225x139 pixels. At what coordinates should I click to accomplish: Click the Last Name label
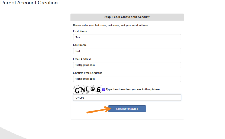point(80,45)
